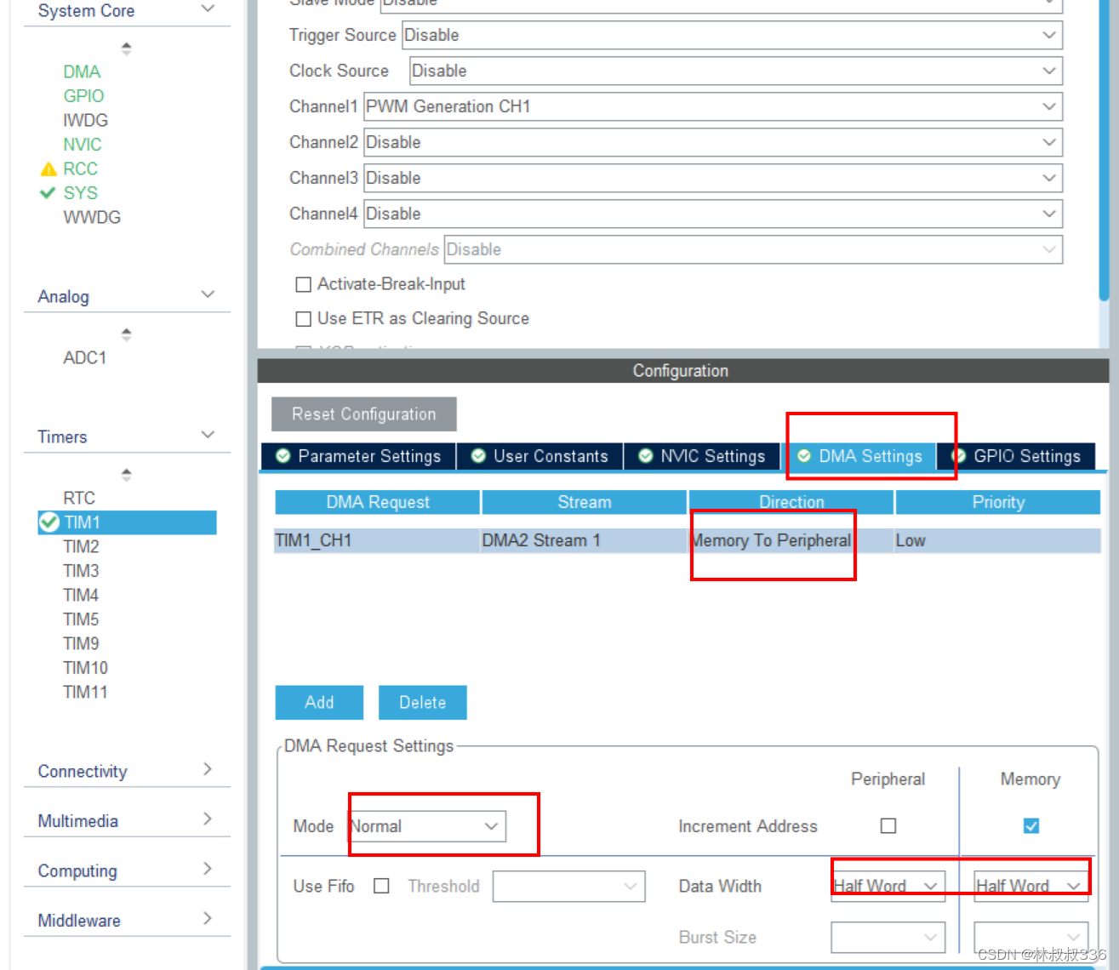
Task: Open Peripheral Data Width dropdown
Action: click(888, 886)
